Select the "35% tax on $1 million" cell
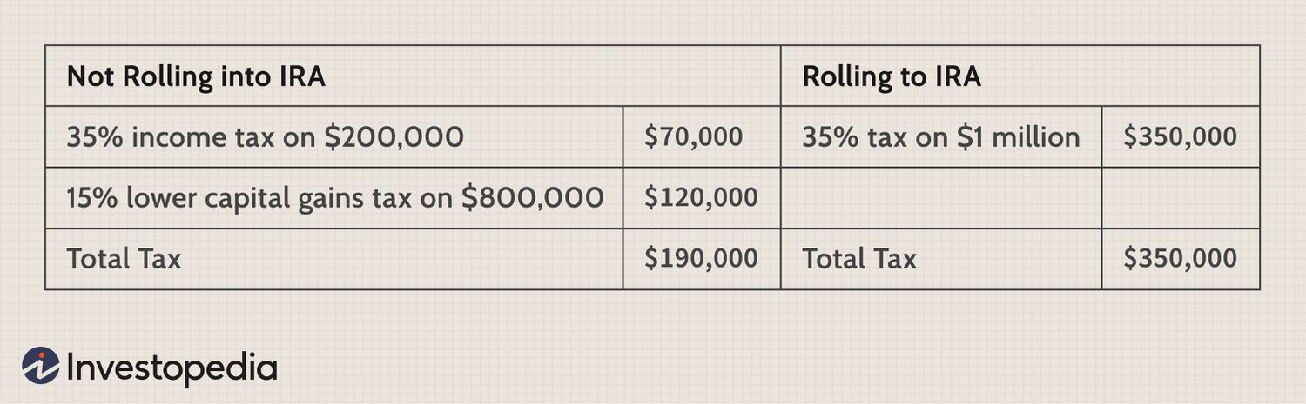Image resolution: width=1306 pixels, height=404 pixels. (941, 137)
